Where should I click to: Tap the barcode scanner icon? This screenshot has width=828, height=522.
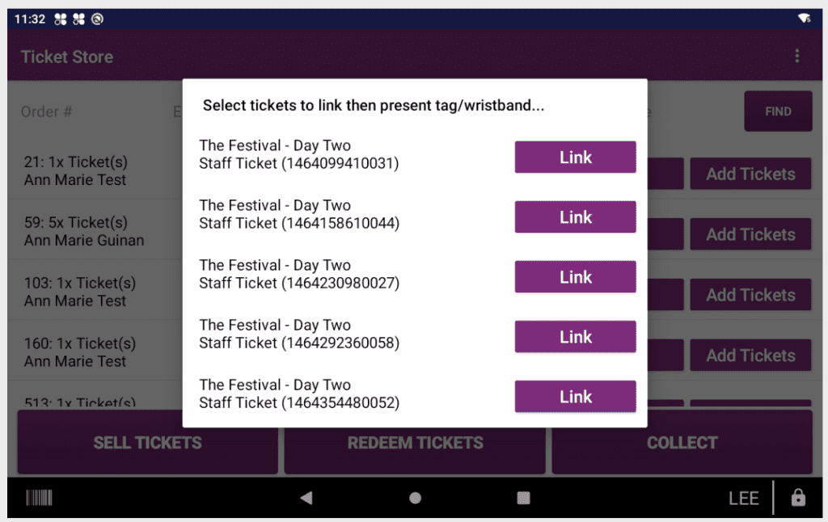coord(39,498)
